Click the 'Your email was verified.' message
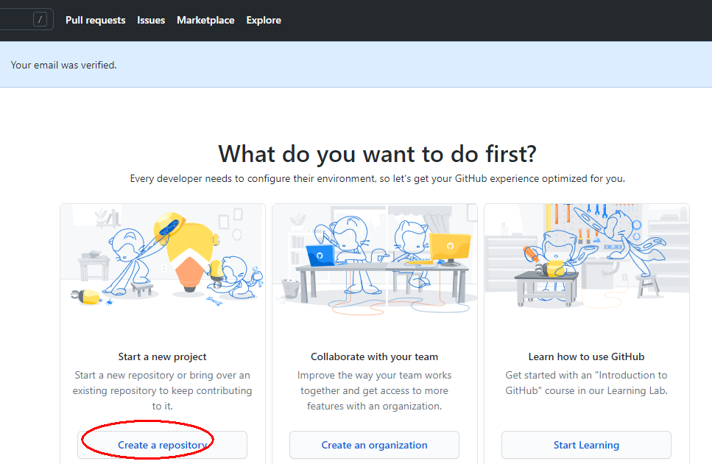The width and height of the screenshot is (712, 464). coord(63,65)
